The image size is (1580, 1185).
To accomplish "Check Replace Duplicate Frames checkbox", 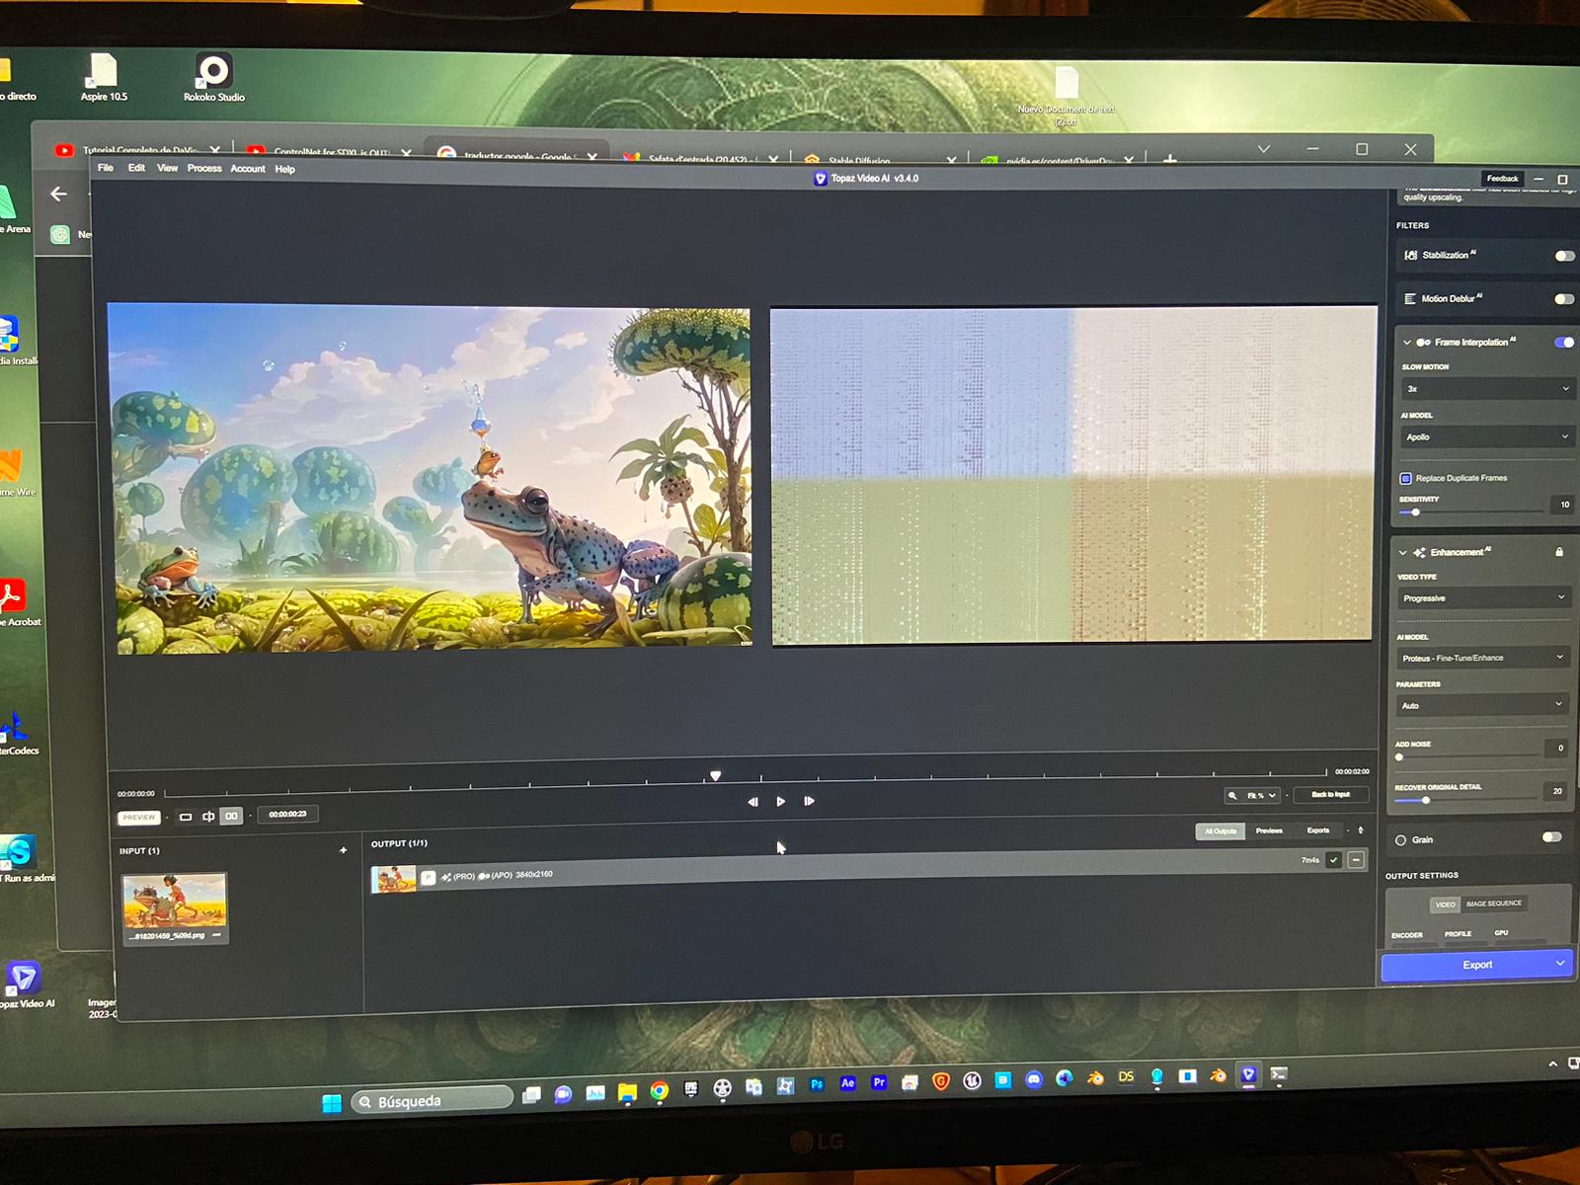I will tap(1405, 478).
